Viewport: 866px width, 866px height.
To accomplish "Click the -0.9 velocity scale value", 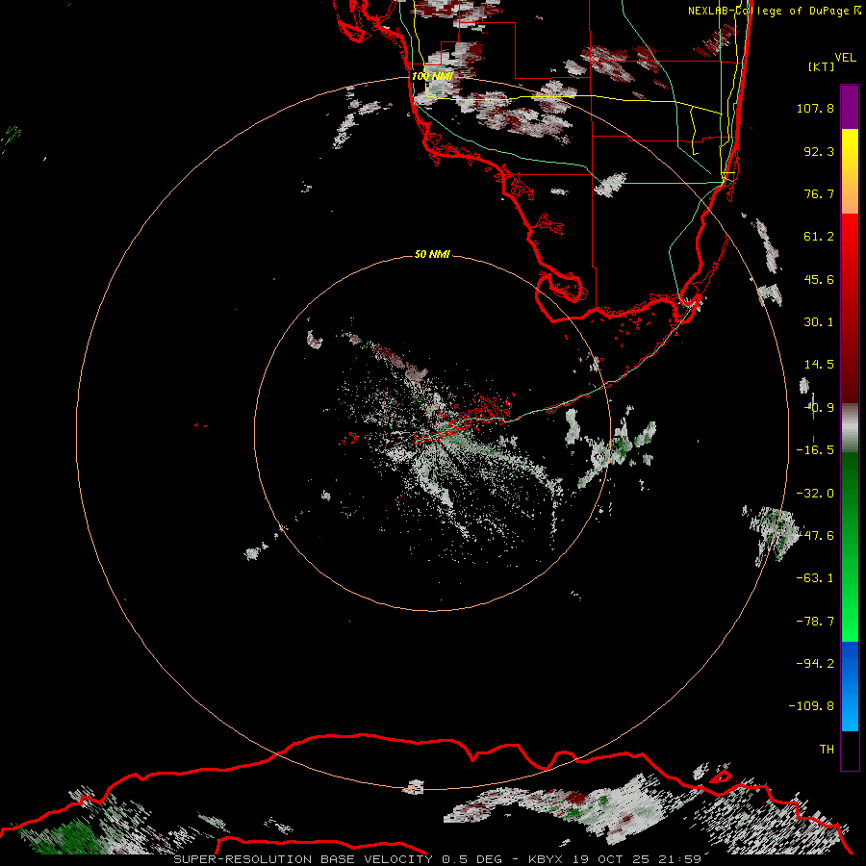I will coord(819,408).
